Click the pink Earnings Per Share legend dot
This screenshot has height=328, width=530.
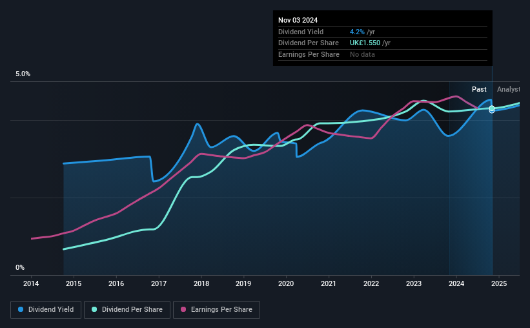(183, 309)
